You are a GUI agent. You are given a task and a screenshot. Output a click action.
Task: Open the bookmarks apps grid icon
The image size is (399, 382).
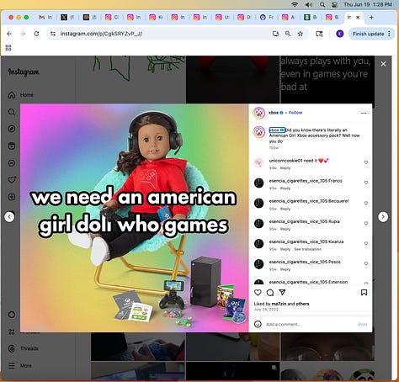point(8,48)
